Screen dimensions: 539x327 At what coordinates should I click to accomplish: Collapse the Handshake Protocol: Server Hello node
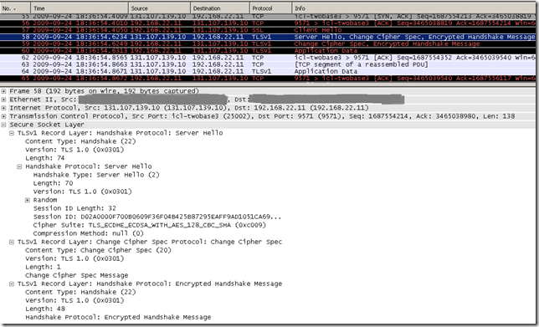point(19,166)
